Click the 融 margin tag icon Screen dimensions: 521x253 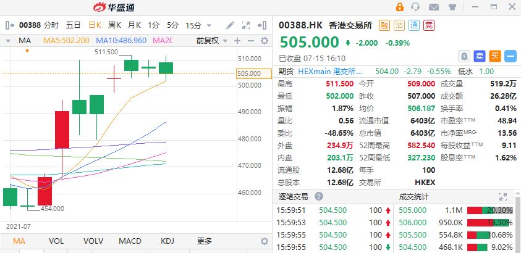pos(384,25)
